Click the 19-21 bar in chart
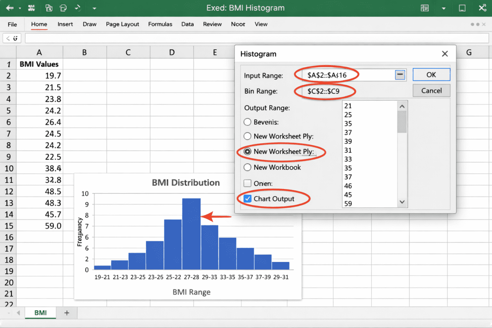This screenshot has height=328, width=492. [x=102, y=268]
